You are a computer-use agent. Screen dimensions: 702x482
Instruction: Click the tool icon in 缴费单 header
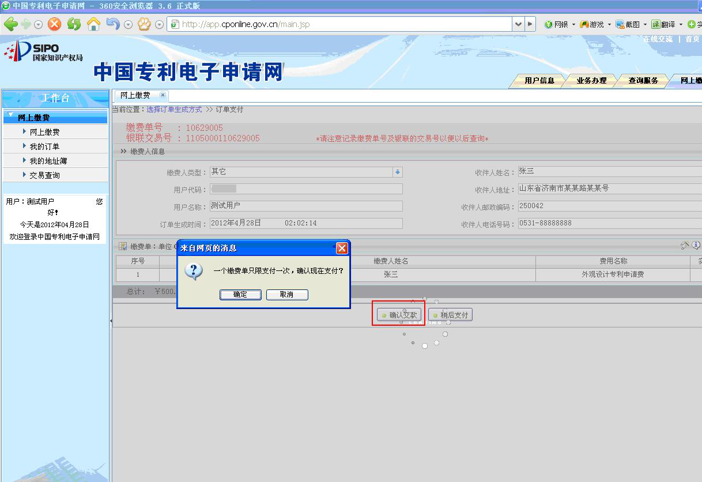click(685, 246)
